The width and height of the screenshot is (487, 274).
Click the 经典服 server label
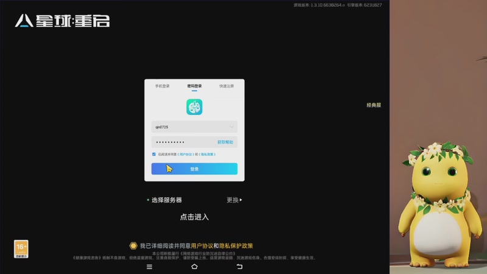point(374,105)
